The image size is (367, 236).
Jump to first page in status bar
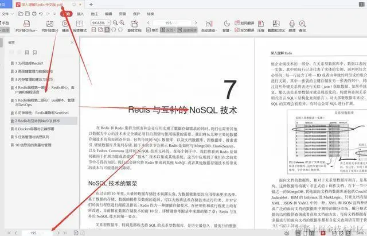click(9, 233)
